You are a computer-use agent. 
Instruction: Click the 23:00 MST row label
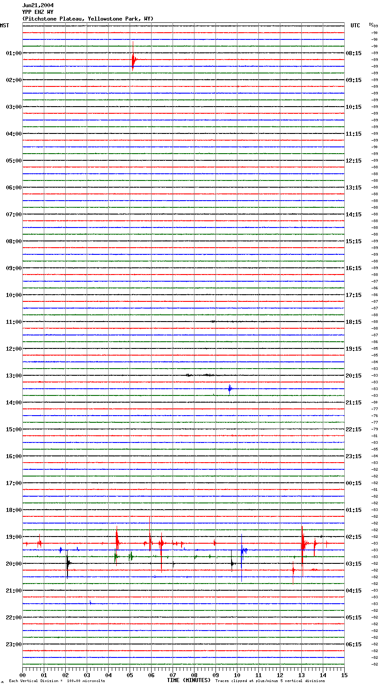coord(14,644)
